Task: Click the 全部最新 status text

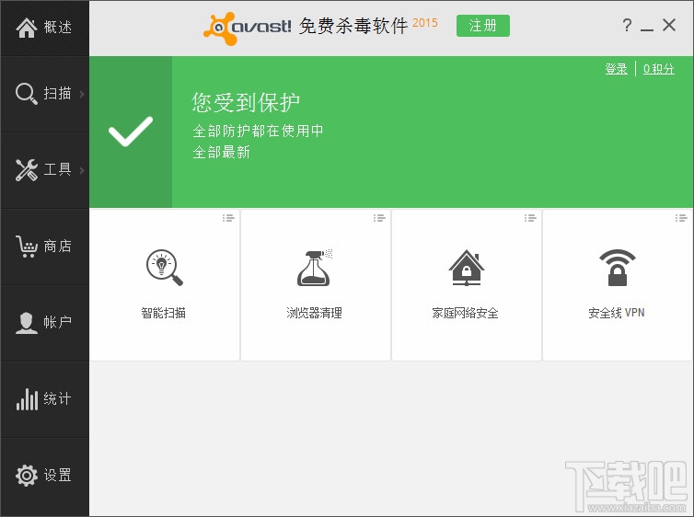Action: point(221,152)
